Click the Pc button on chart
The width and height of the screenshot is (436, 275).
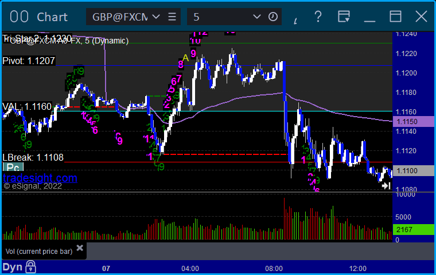point(13,168)
